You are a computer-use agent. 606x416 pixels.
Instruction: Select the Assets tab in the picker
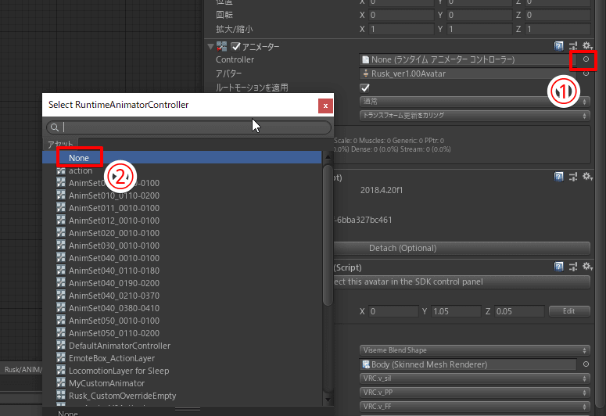(60, 145)
